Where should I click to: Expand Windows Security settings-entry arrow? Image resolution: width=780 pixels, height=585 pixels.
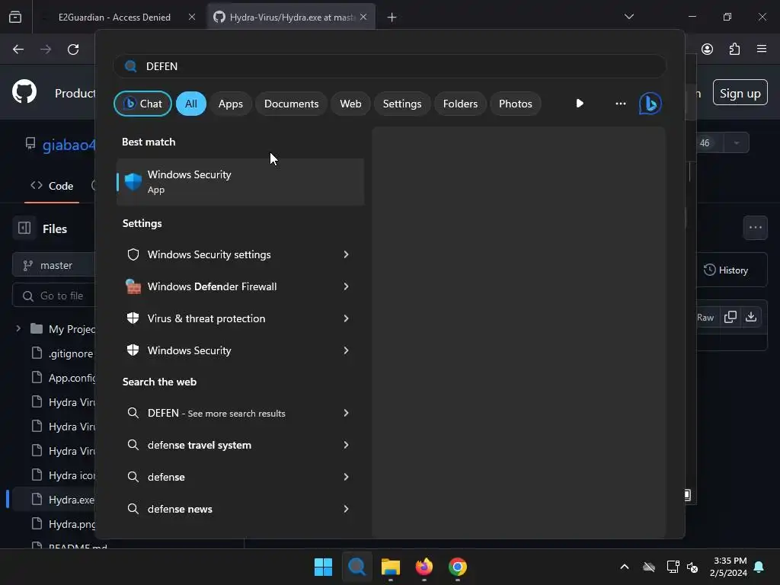click(346, 350)
